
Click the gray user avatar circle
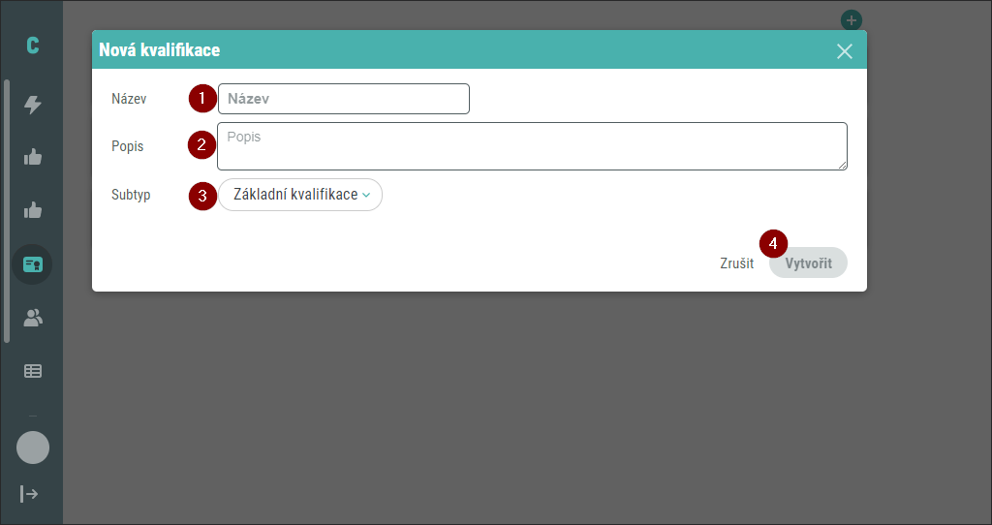click(33, 448)
